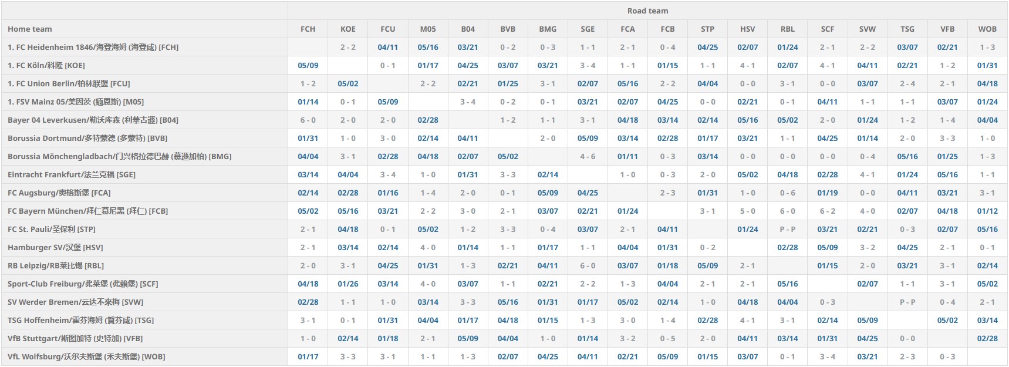This screenshot has height=367, width=1009.
Task: Click the 05/09 fixture Köln versus FCH
Action: pyautogui.click(x=308, y=65)
